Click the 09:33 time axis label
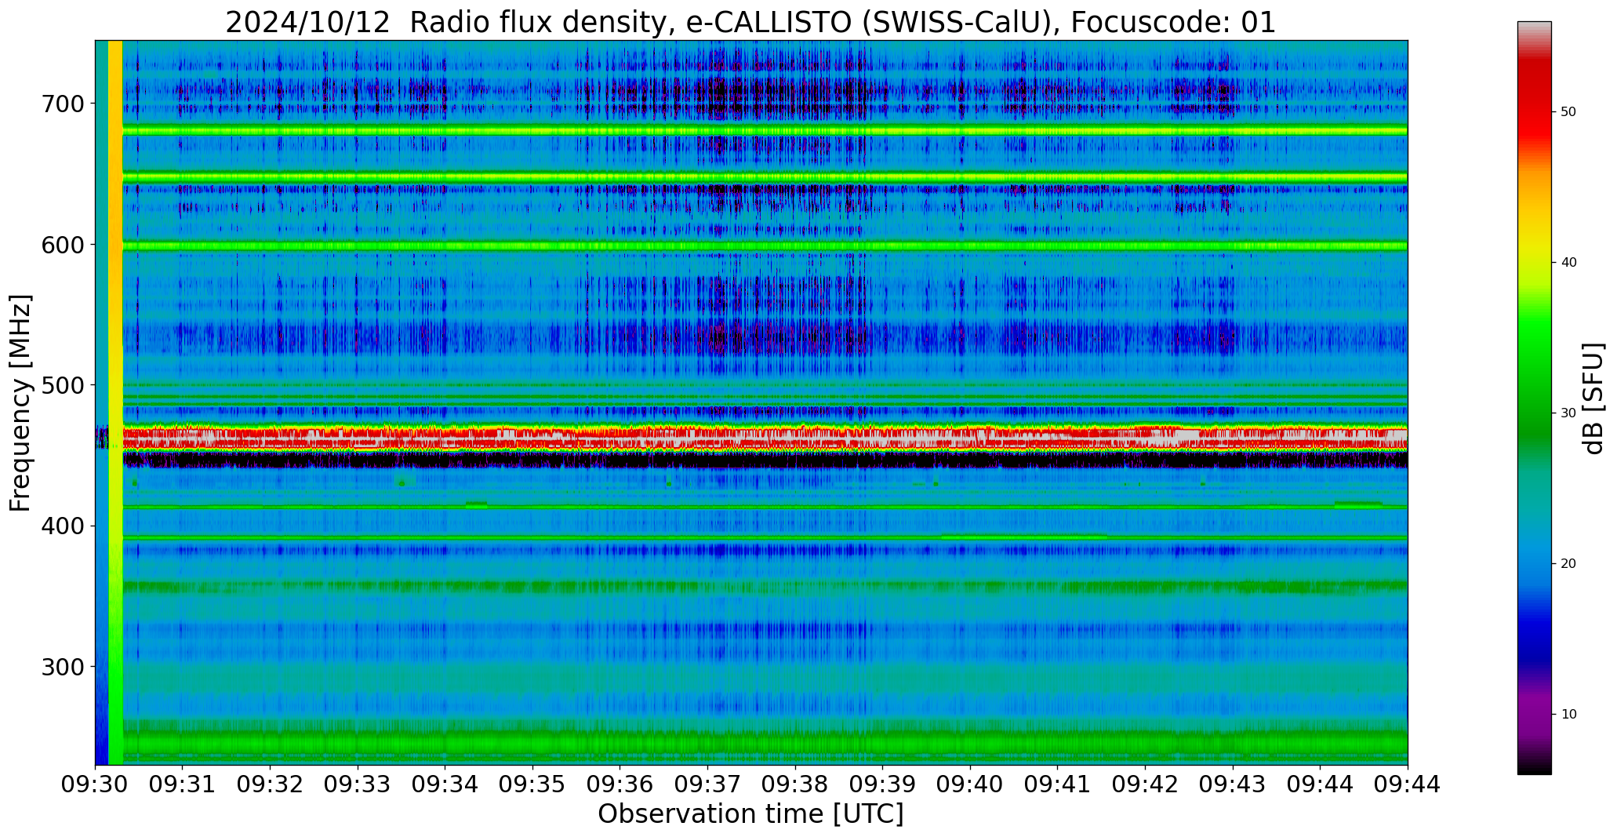The width and height of the screenshot is (1617, 837). (358, 784)
